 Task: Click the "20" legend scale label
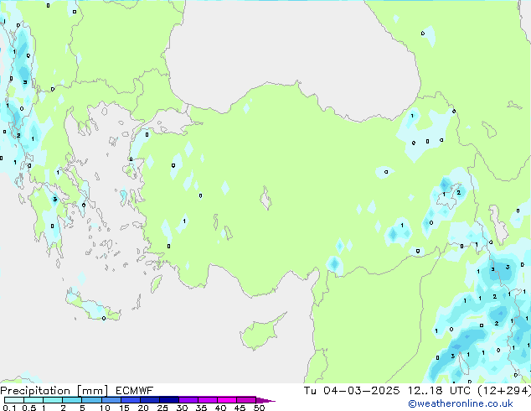[x=143, y=408]
